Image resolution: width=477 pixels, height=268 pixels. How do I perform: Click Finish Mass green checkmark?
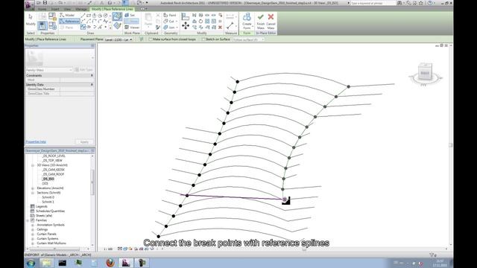pyautogui.click(x=260, y=22)
